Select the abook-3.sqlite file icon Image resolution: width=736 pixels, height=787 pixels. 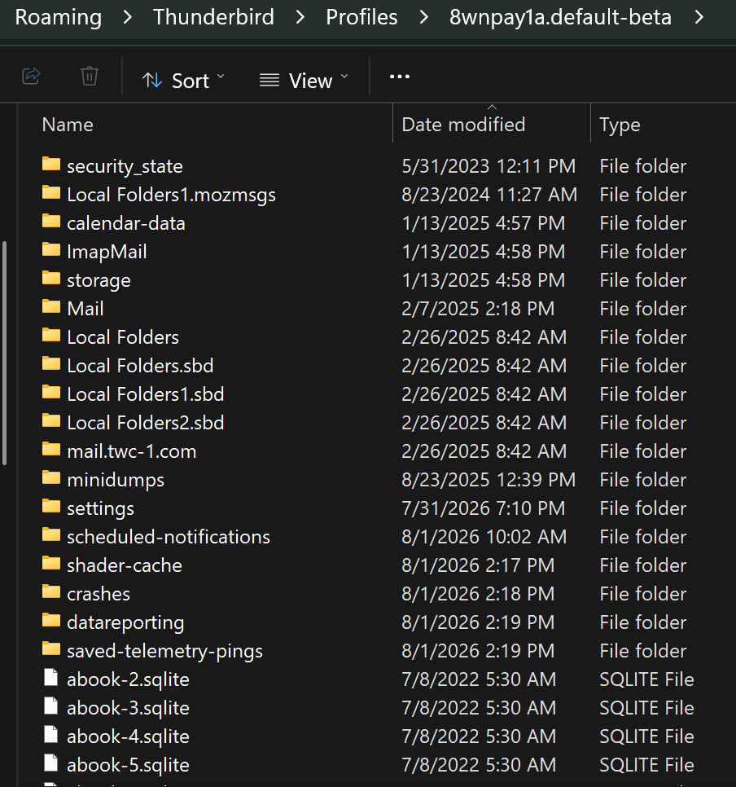51,706
